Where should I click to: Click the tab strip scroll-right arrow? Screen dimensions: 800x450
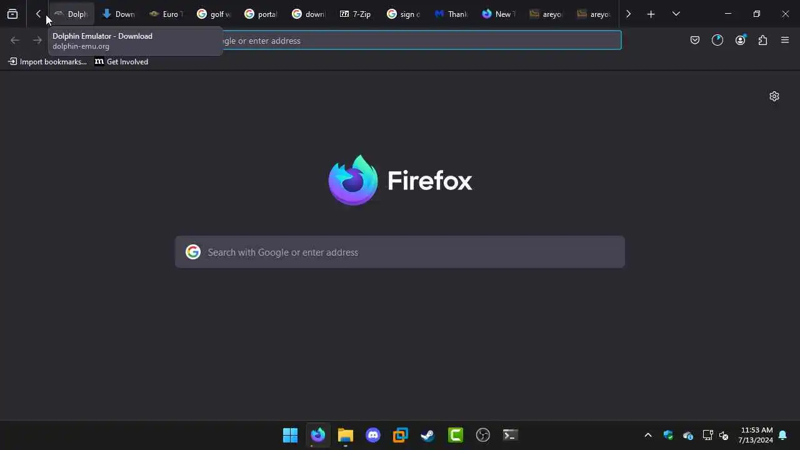coord(628,14)
